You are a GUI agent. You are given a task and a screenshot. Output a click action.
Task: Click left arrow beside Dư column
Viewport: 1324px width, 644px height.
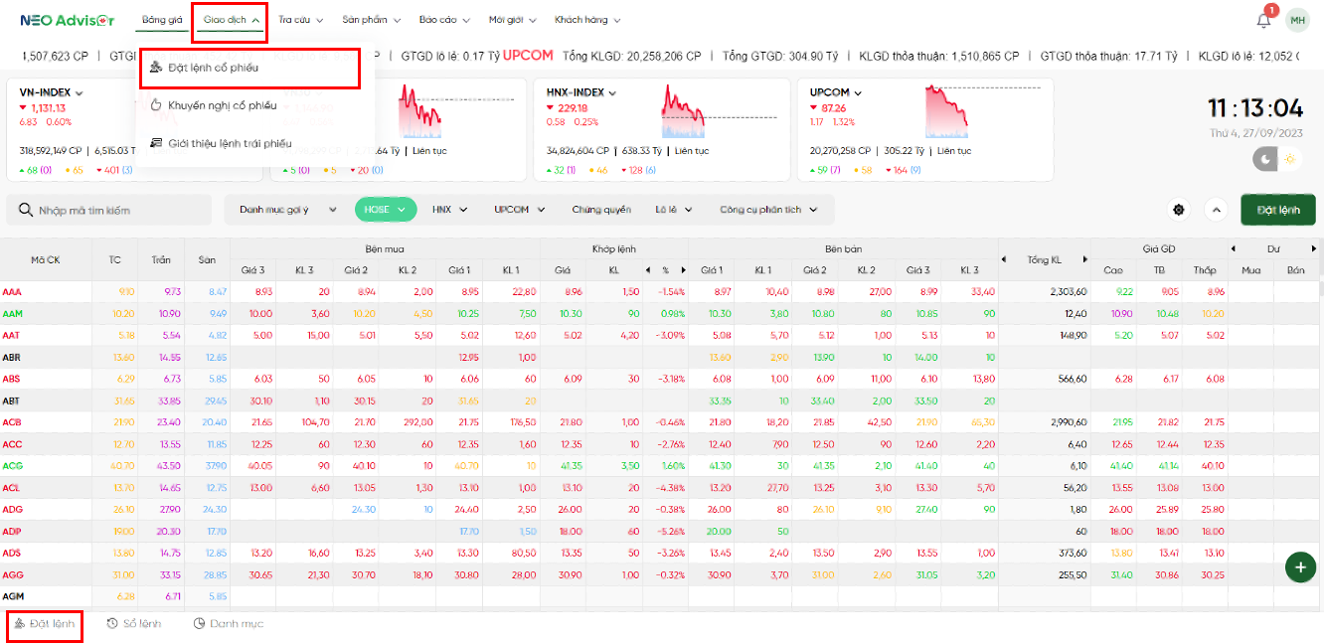1234,248
